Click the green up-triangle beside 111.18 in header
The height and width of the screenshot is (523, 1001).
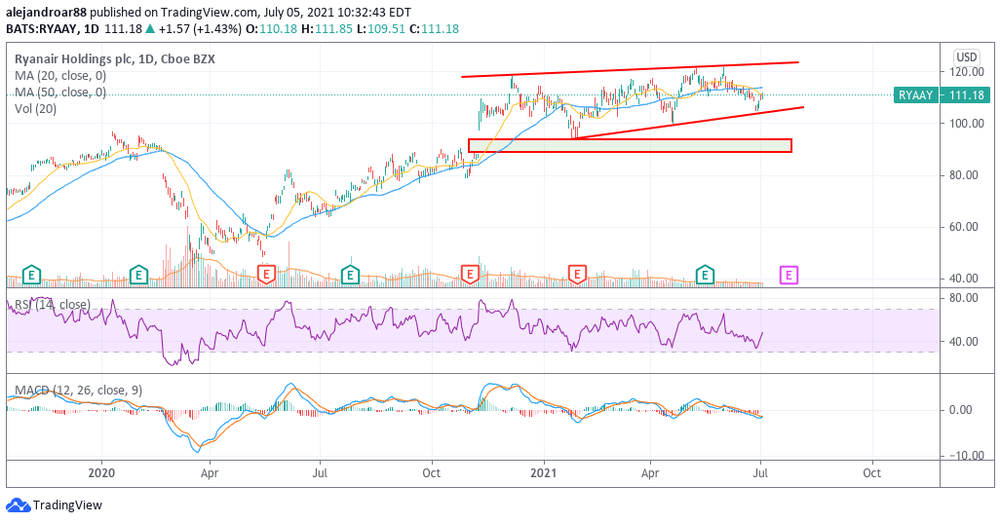tap(150, 28)
